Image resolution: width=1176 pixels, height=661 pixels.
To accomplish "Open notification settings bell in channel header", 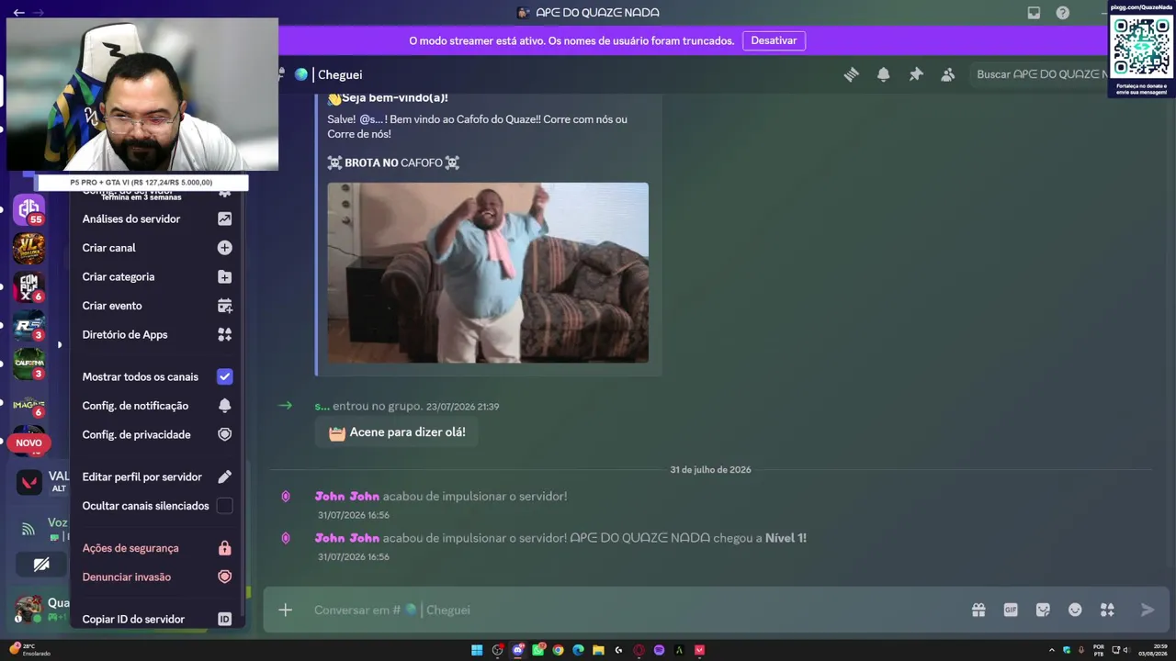I will pos(884,74).
